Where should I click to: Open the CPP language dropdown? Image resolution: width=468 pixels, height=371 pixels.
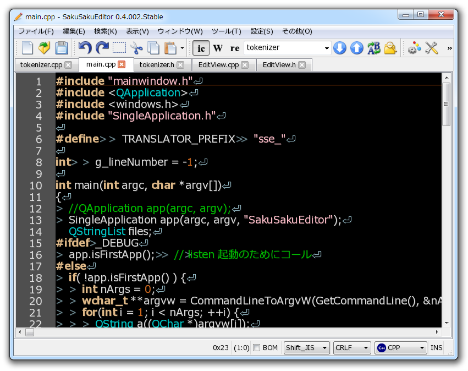coord(401,348)
